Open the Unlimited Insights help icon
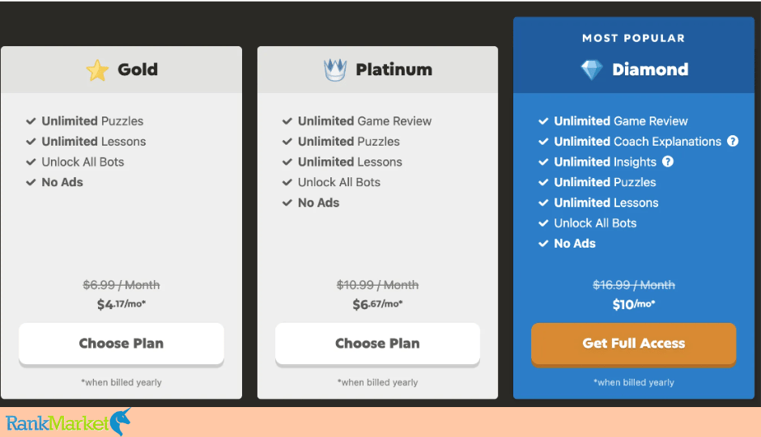This screenshot has width=761, height=437. point(668,162)
